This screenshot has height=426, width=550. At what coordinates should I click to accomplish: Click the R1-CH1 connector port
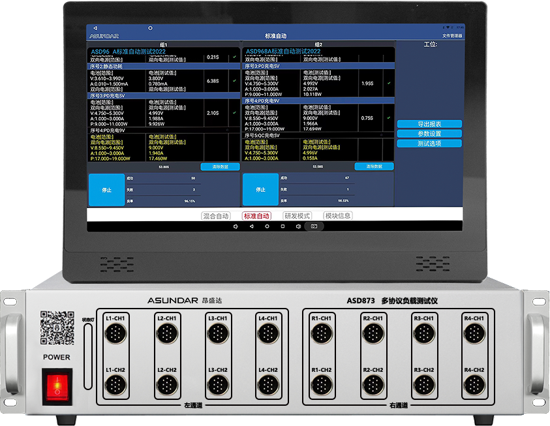tap(322, 333)
